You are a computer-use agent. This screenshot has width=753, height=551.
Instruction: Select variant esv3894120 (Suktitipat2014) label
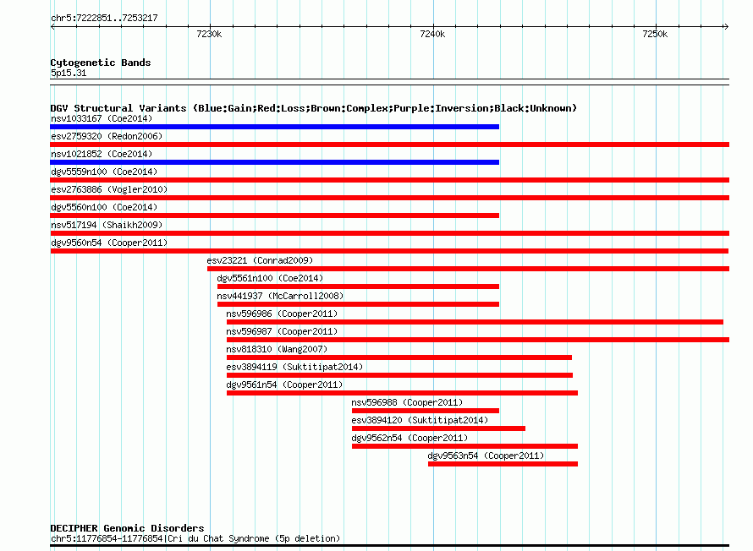420,420
